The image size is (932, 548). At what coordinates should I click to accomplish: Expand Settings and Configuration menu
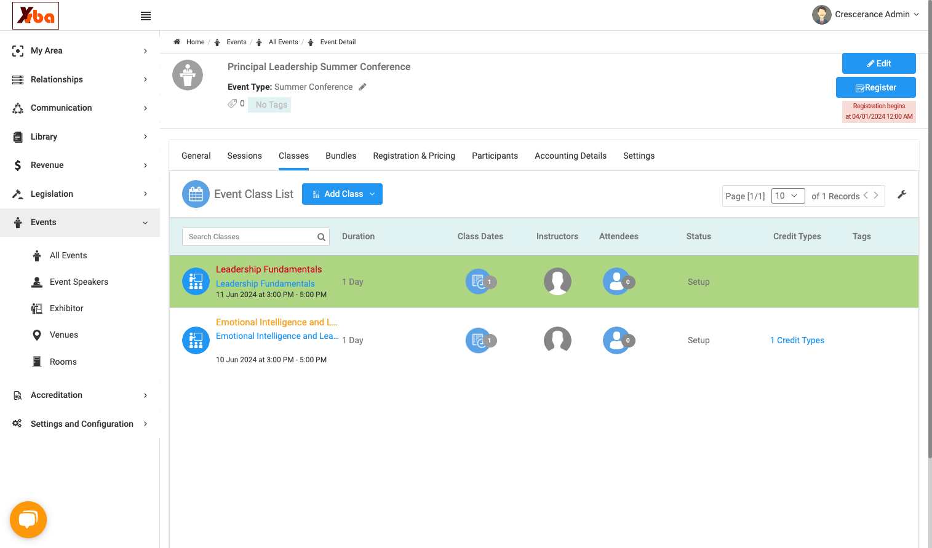coord(80,424)
